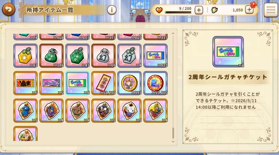Go back using the orange return arrow

tap(8, 10)
